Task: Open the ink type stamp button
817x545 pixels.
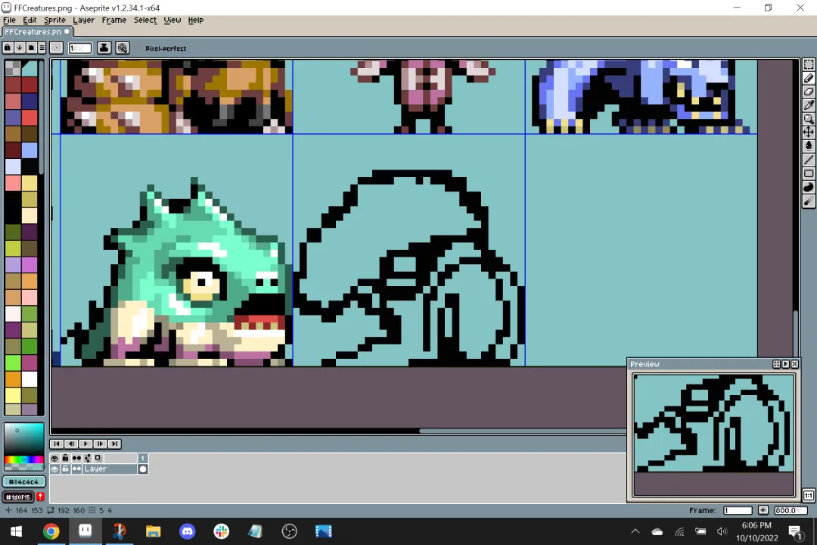Action: tap(104, 48)
